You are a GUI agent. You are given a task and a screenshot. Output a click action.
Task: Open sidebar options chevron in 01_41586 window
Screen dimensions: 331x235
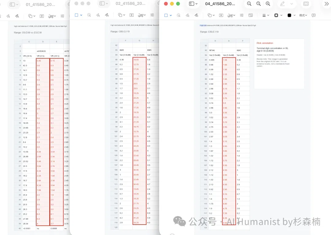click(17, 4)
